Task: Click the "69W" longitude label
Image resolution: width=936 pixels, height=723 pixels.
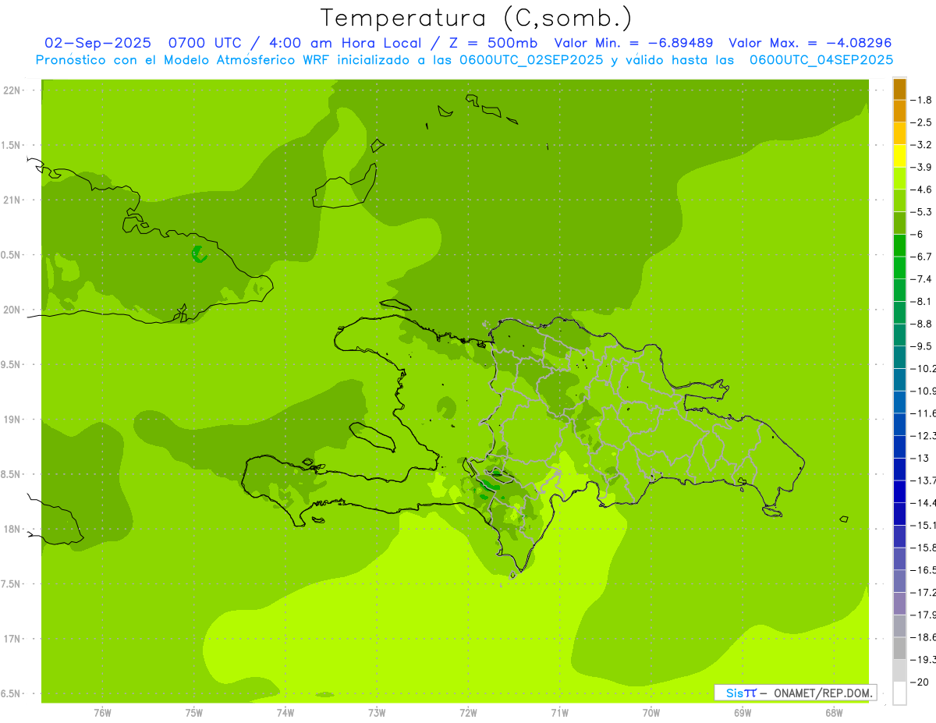Action: click(x=743, y=713)
